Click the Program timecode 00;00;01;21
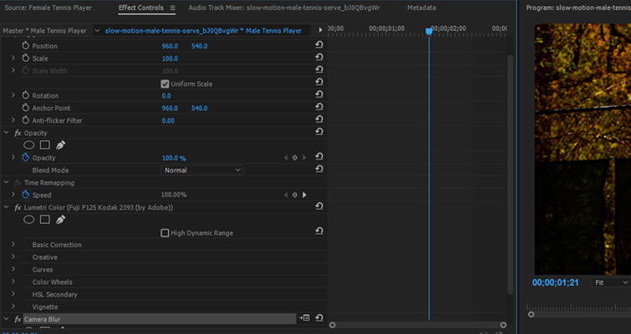 point(555,282)
